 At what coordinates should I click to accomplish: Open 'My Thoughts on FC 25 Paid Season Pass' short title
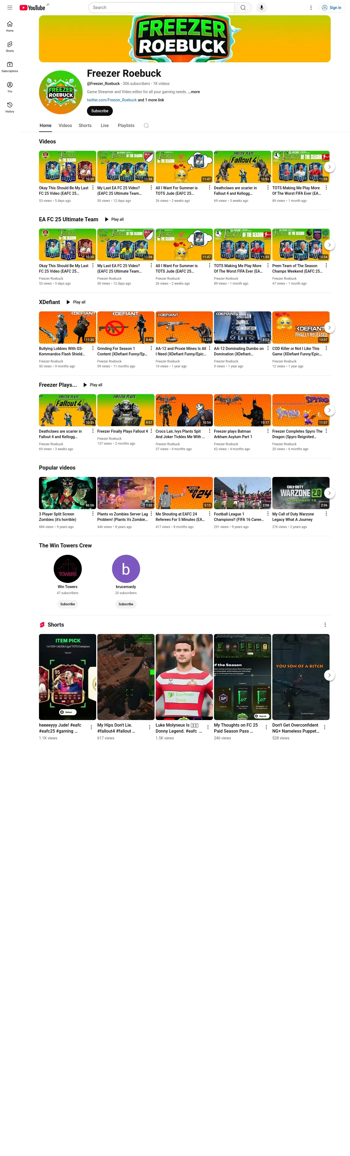(x=236, y=728)
